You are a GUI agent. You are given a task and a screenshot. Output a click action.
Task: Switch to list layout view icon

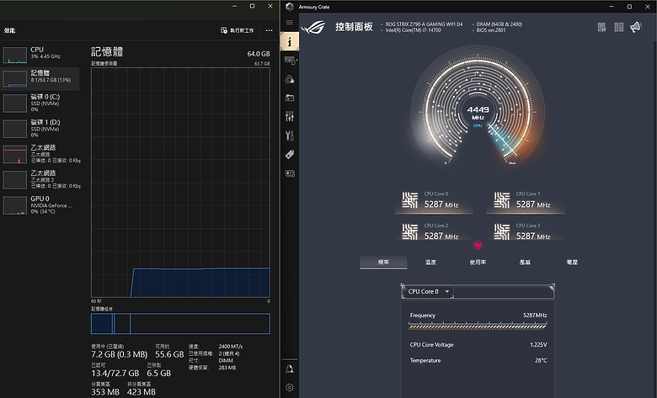[x=601, y=27]
